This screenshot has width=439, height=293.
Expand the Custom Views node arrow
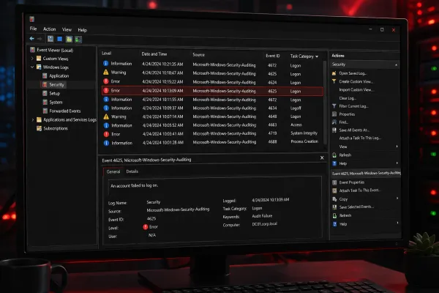point(32,59)
